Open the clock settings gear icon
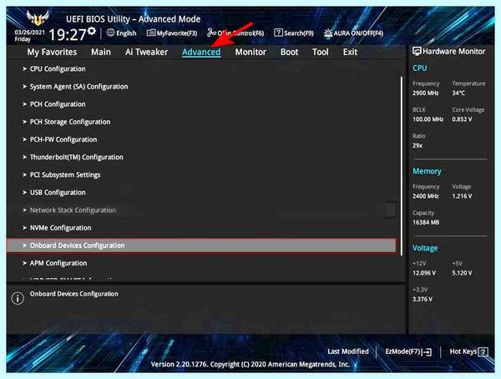The image size is (501, 379). tap(92, 31)
